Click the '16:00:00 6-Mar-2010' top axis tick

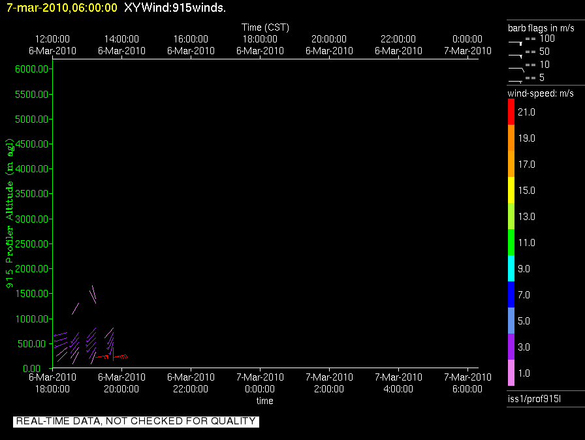click(191, 45)
